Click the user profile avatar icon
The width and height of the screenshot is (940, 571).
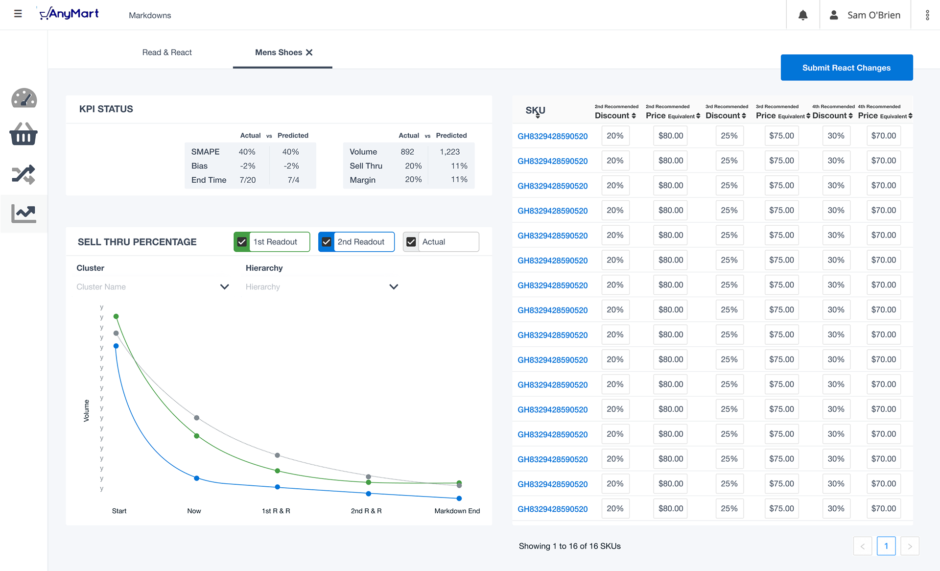click(x=834, y=15)
